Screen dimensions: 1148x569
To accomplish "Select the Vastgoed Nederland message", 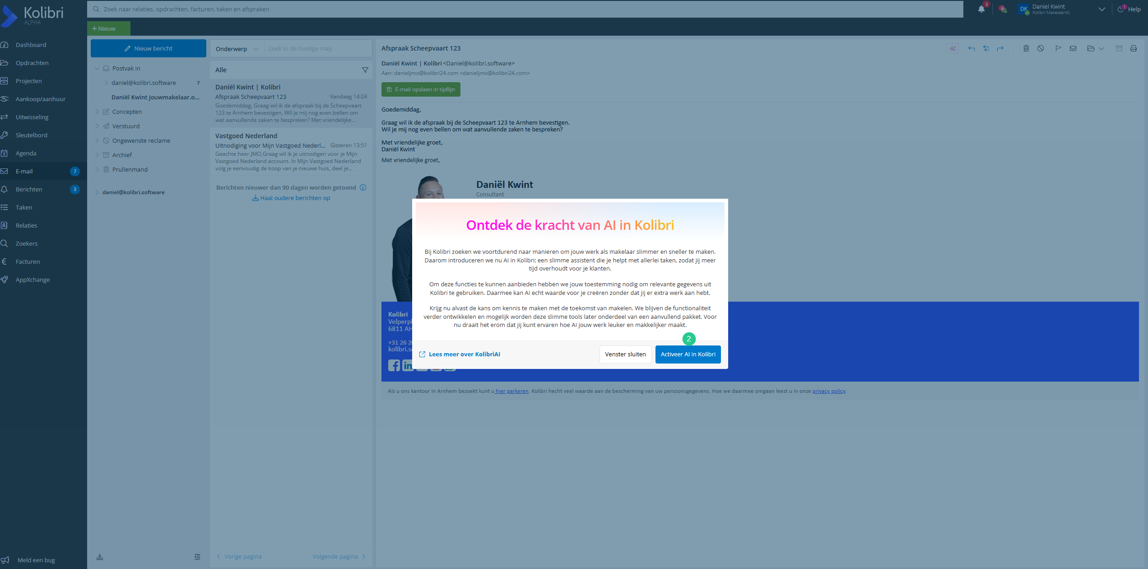I will (291, 152).
